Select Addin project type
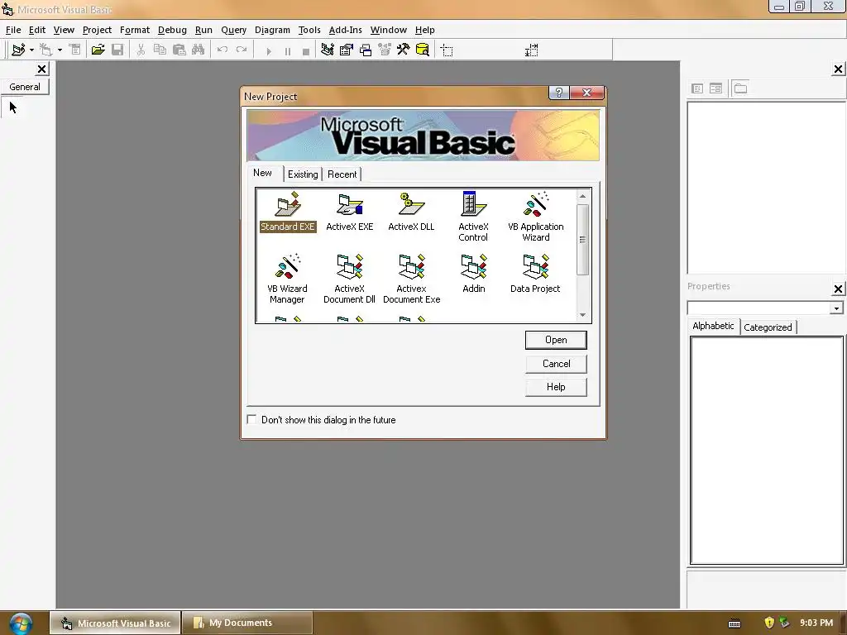The height and width of the screenshot is (635, 847). 474,274
